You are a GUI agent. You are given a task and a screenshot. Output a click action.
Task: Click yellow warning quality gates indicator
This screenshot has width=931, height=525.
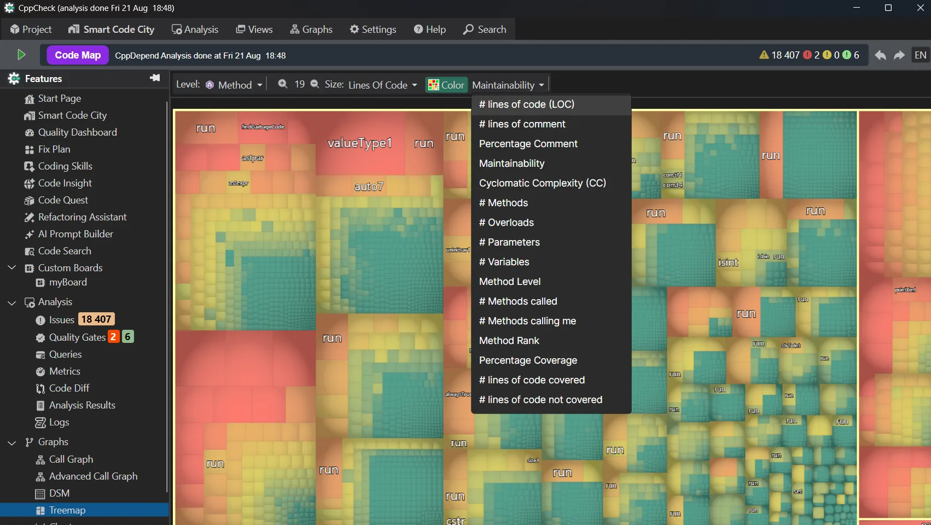(x=831, y=55)
